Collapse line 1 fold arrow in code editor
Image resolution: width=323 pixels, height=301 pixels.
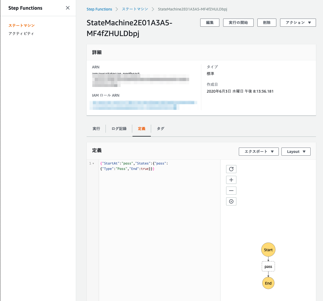[x=93, y=163]
